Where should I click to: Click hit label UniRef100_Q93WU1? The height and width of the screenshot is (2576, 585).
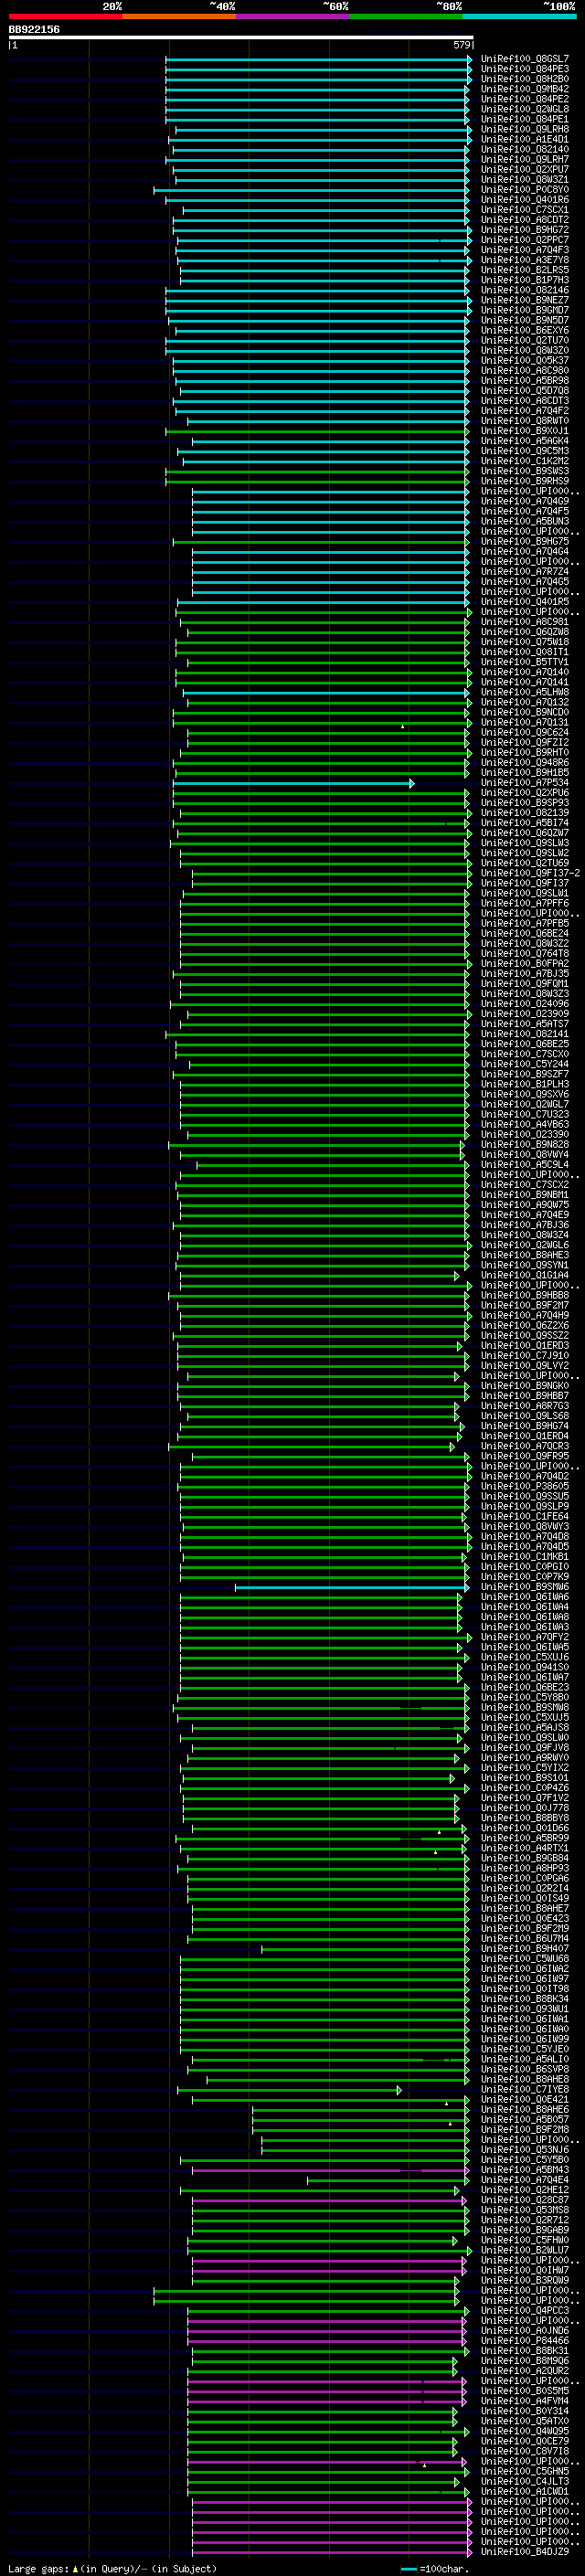click(x=525, y=2008)
